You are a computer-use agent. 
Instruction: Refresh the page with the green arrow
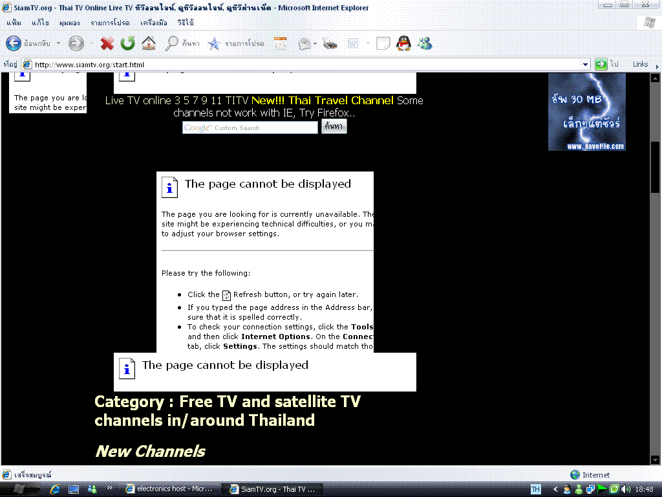(x=127, y=43)
